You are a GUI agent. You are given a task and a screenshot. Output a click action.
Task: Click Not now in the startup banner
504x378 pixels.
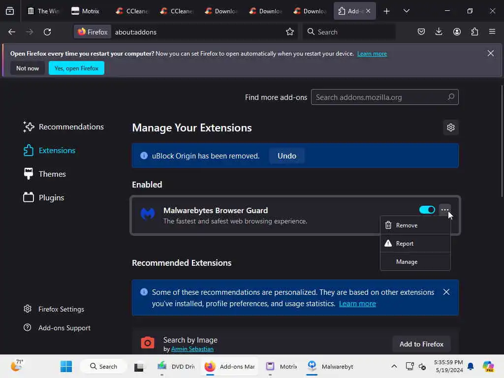28,68
